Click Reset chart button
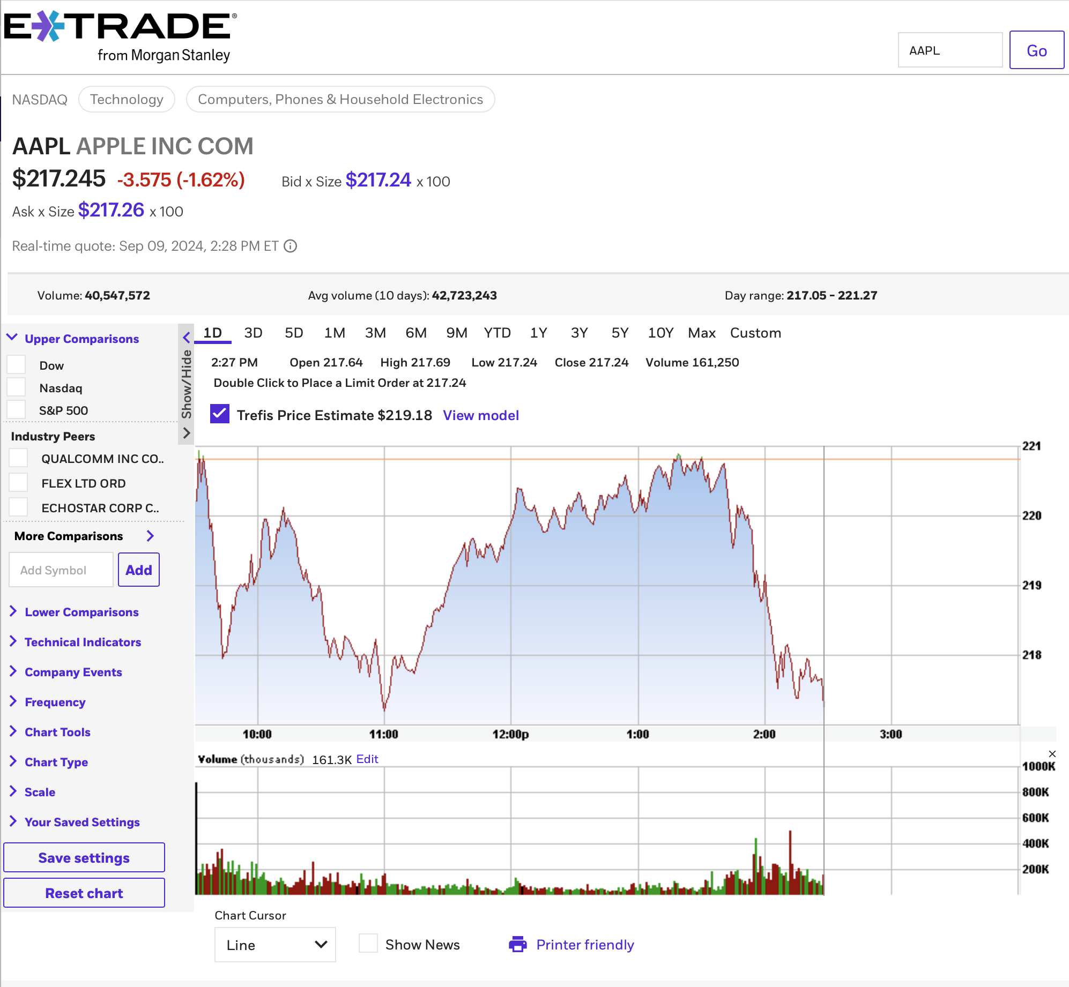The width and height of the screenshot is (1069, 987). (84, 893)
